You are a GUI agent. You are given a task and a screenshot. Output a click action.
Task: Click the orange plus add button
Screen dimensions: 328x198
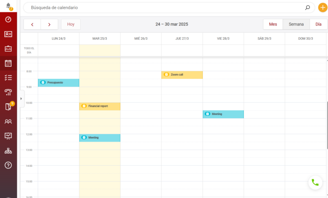click(322, 8)
